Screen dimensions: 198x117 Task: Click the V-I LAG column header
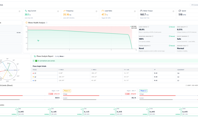[x=126, y=70]
